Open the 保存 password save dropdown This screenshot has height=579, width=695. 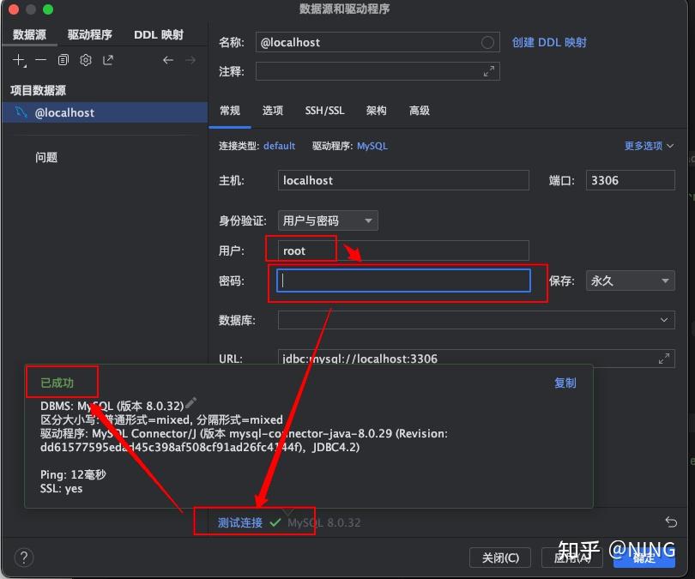(630, 280)
